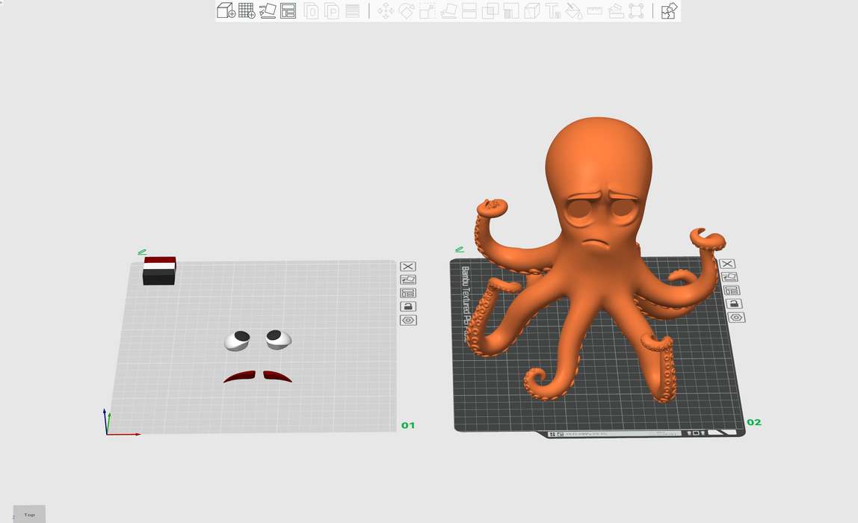
Task: Delete plate 02 using its X icon
Action: coord(727,264)
